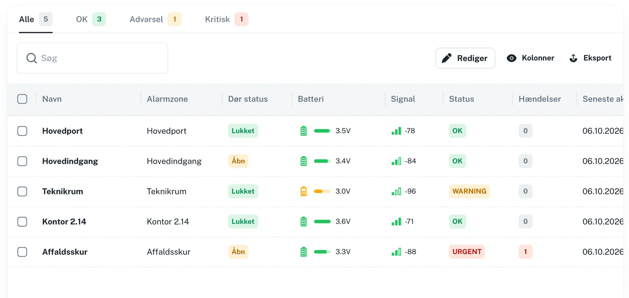The width and height of the screenshot is (629, 298).
Task: Click the eye icon beside Kolonner
Action: pos(511,58)
